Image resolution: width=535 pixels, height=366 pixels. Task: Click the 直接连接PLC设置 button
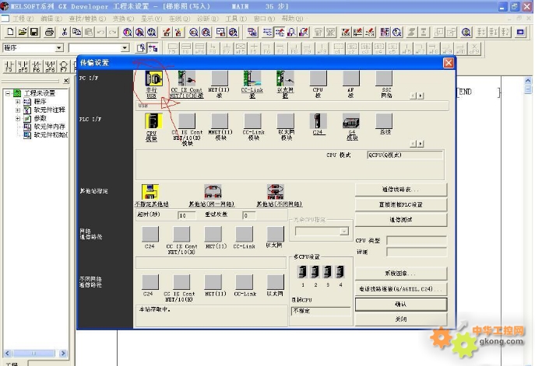coord(401,204)
